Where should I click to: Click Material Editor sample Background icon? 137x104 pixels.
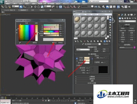(110, 22)
